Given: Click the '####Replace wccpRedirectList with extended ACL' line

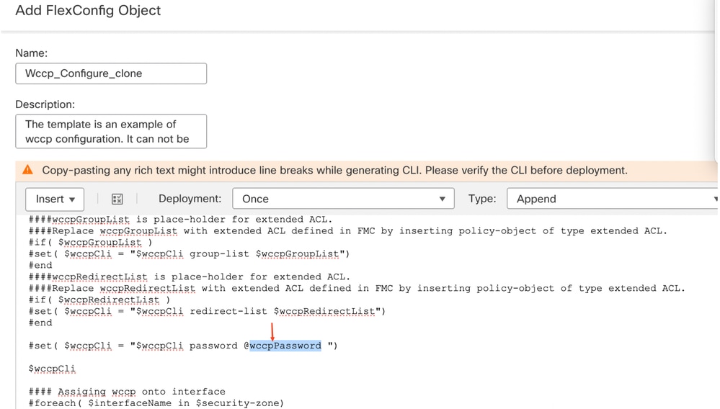Looking at the screenshot, I should tap(357, 289).
